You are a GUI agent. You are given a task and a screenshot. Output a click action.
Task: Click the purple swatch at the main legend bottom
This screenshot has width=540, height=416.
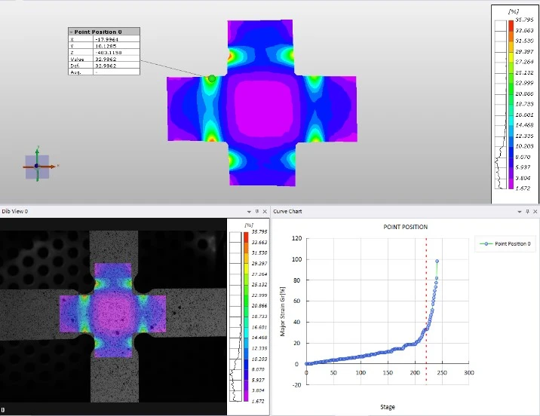tap(511, 187)
